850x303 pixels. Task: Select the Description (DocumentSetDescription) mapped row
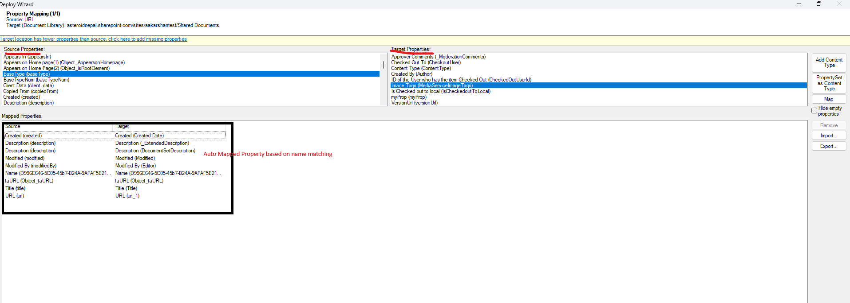[x=115, y=151]
